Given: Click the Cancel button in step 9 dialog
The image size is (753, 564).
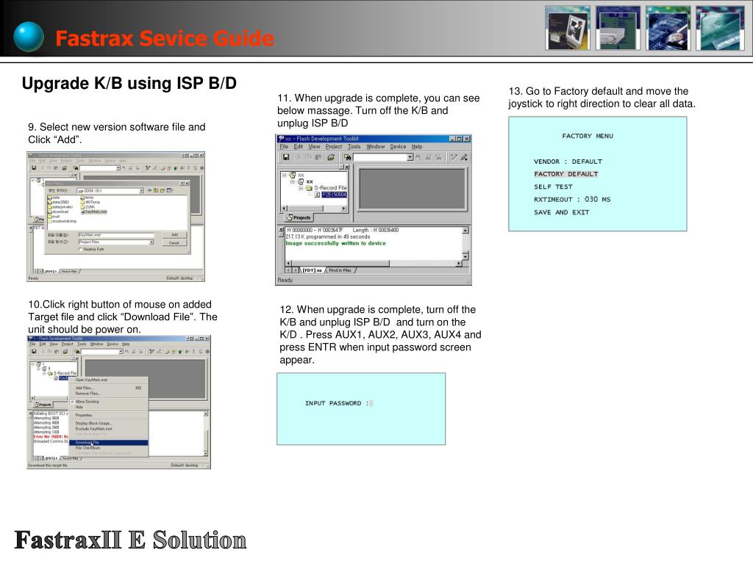Looking at the screenshot, I should (x=174, y=242).
